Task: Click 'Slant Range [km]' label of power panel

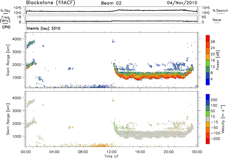Action: (x=8, y=60)
